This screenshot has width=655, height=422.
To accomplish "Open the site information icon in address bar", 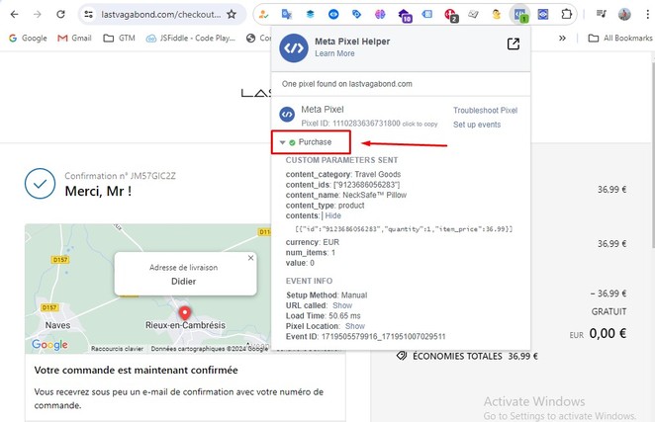I will (89, 14).
